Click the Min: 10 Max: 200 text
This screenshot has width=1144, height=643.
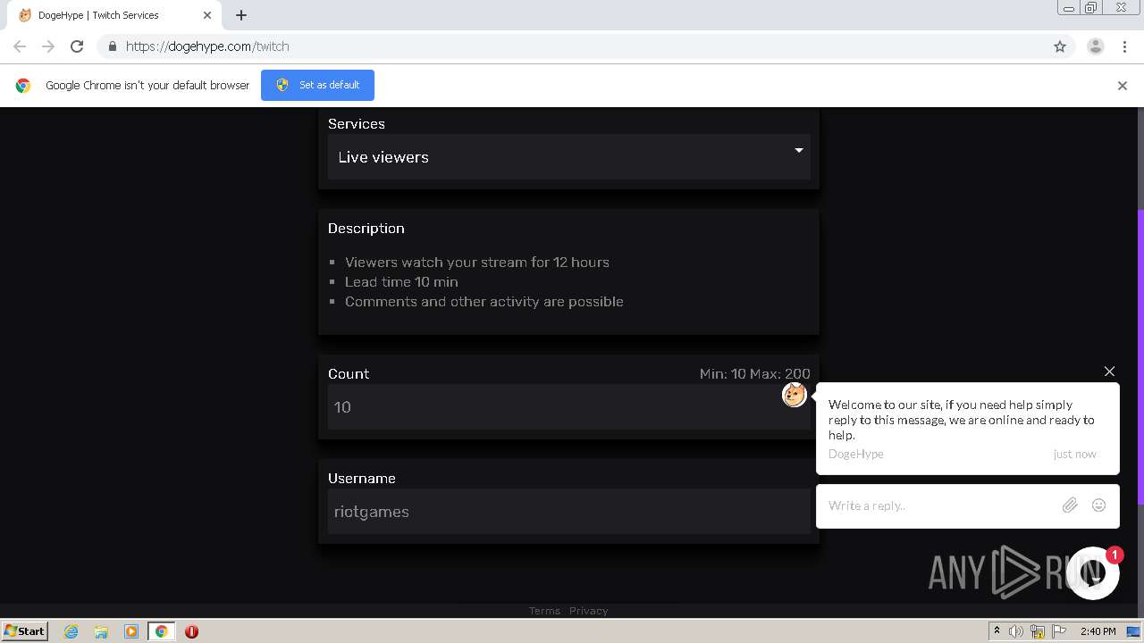click(754, 374)
